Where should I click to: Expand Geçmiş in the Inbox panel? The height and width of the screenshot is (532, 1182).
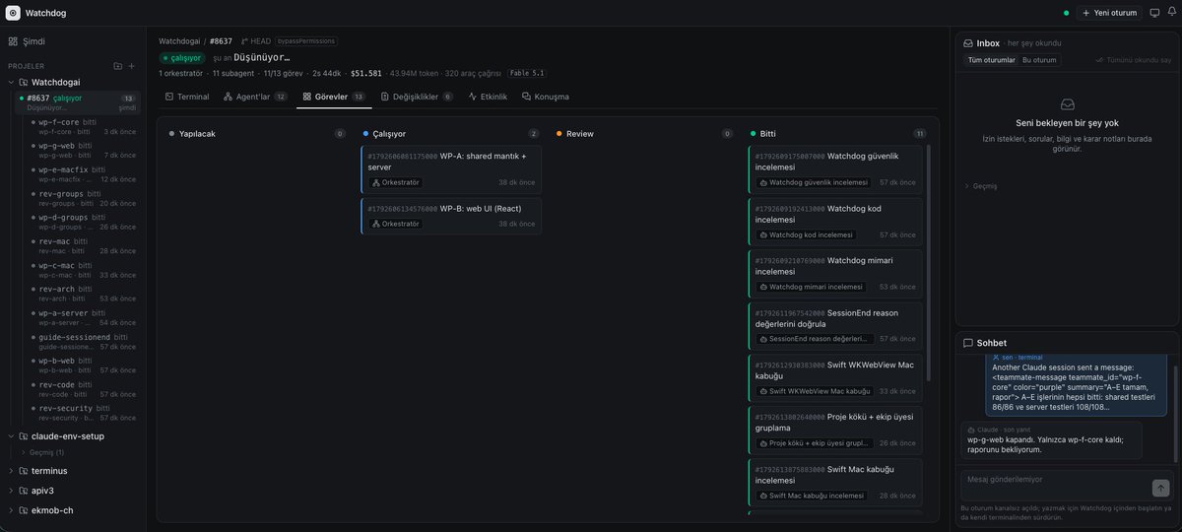pyautogui.click(x=980, y=186)
